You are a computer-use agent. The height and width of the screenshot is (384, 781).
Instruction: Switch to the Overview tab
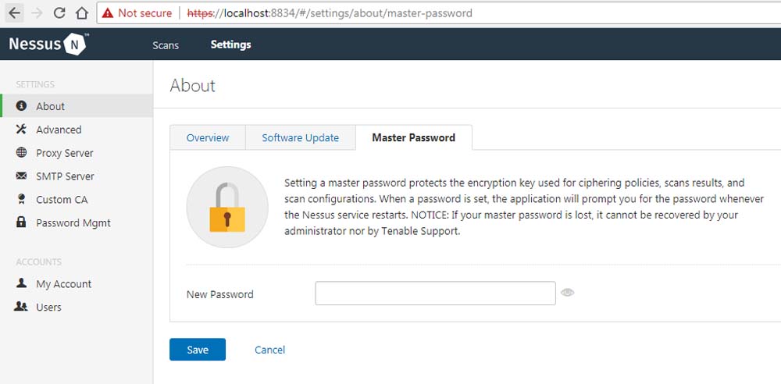pos(208,137)
